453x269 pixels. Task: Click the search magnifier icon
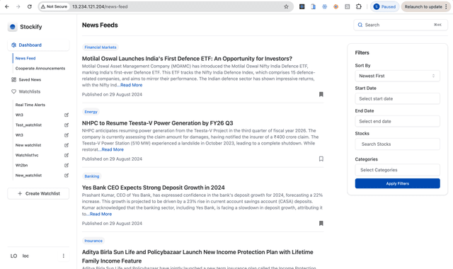[x=360, y=25]
